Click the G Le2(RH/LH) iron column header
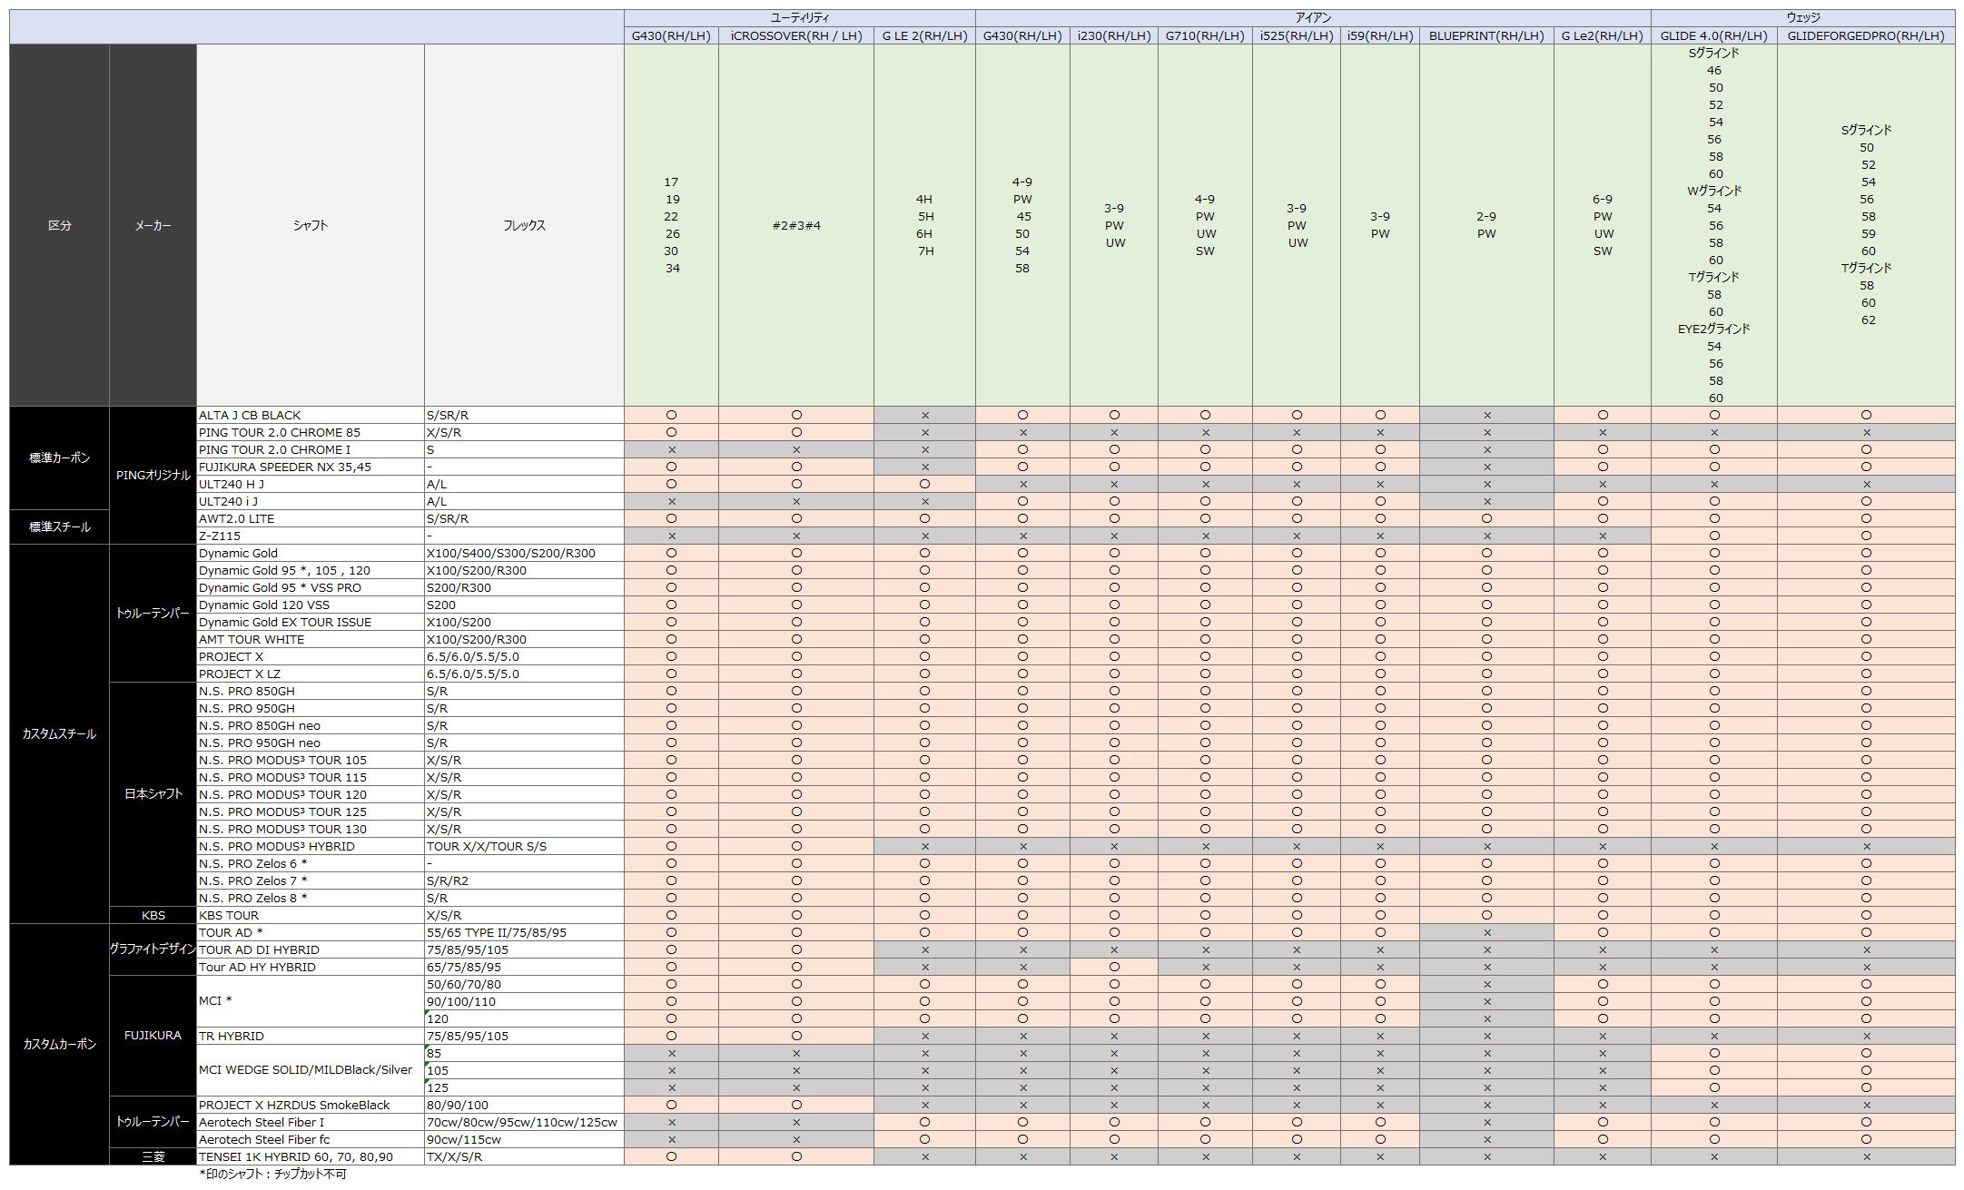The height and width of the screenshot is (1190, 1964). click(x=1603, y=36)
